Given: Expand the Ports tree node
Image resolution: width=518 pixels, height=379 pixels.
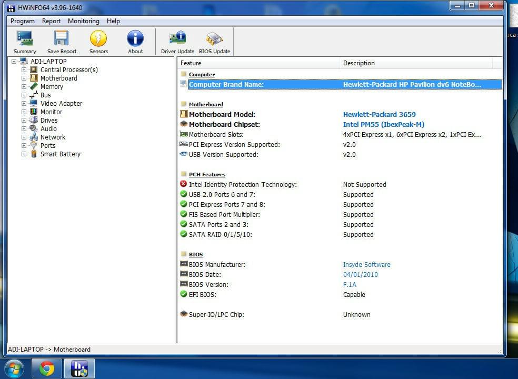Looking at the screenshot, I should click(x=24, y=145).
